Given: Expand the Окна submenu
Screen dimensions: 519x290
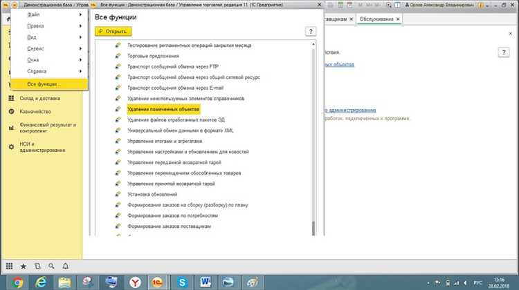Looking at the screenshot, I should (50, 60).
